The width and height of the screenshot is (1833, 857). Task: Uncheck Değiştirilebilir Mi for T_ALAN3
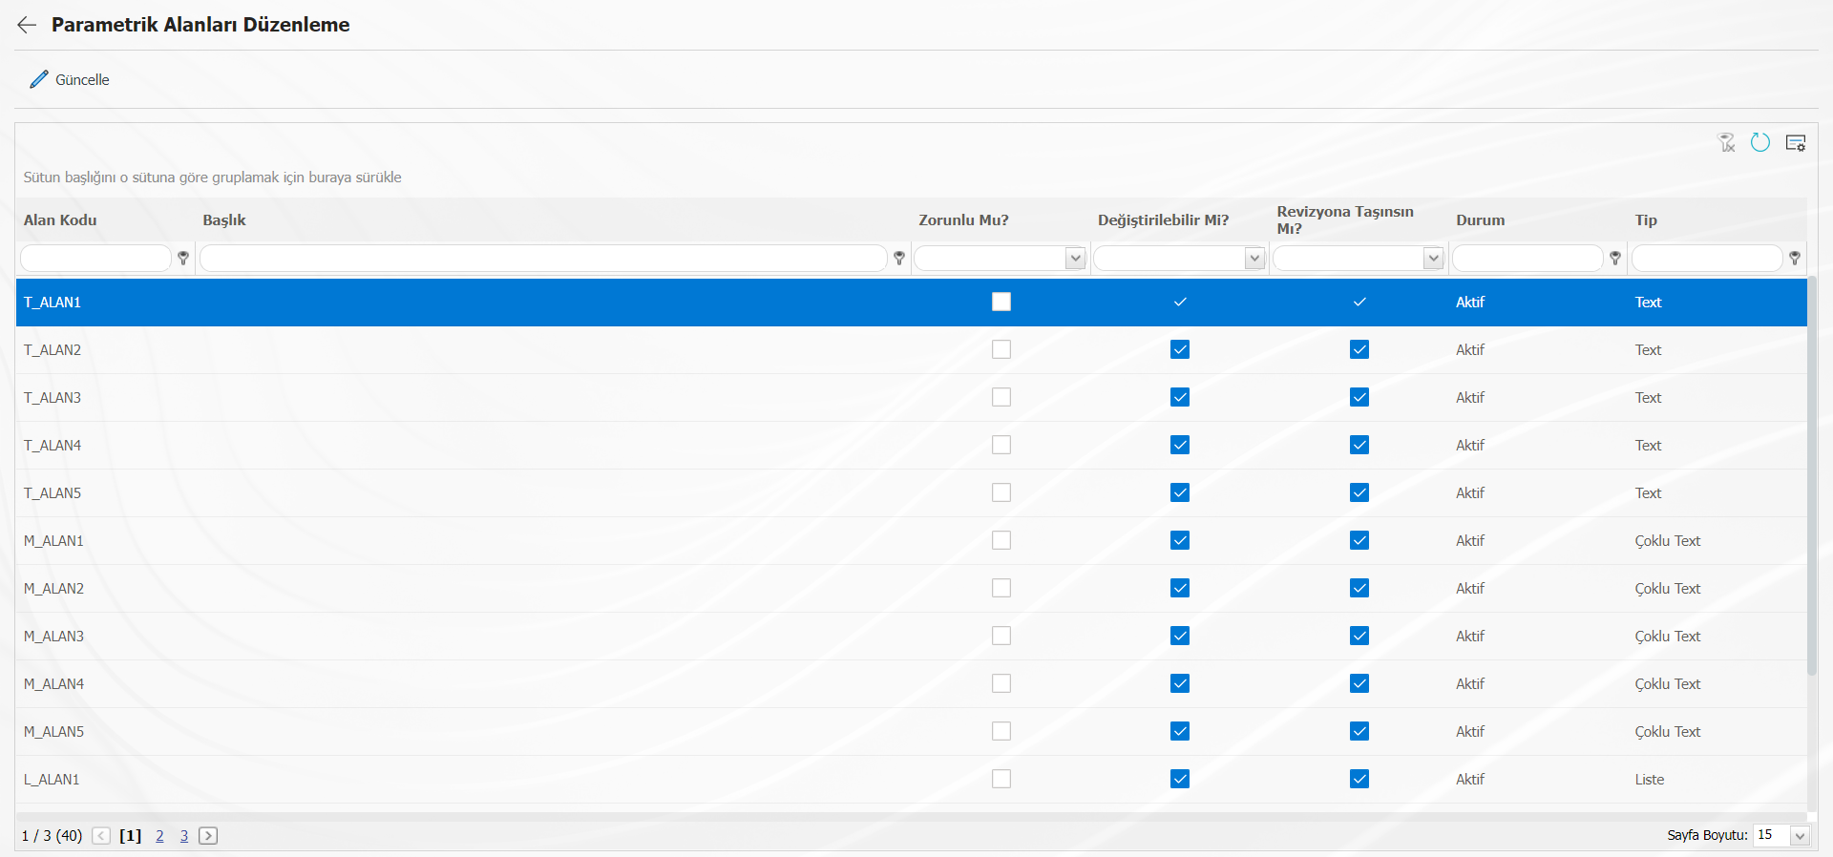[1180, 397]
